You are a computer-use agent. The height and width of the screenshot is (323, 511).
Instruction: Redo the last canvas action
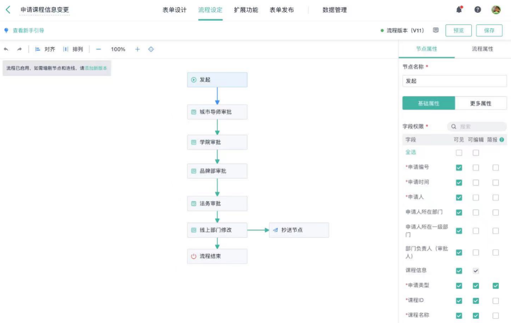[x=19, y=49]
